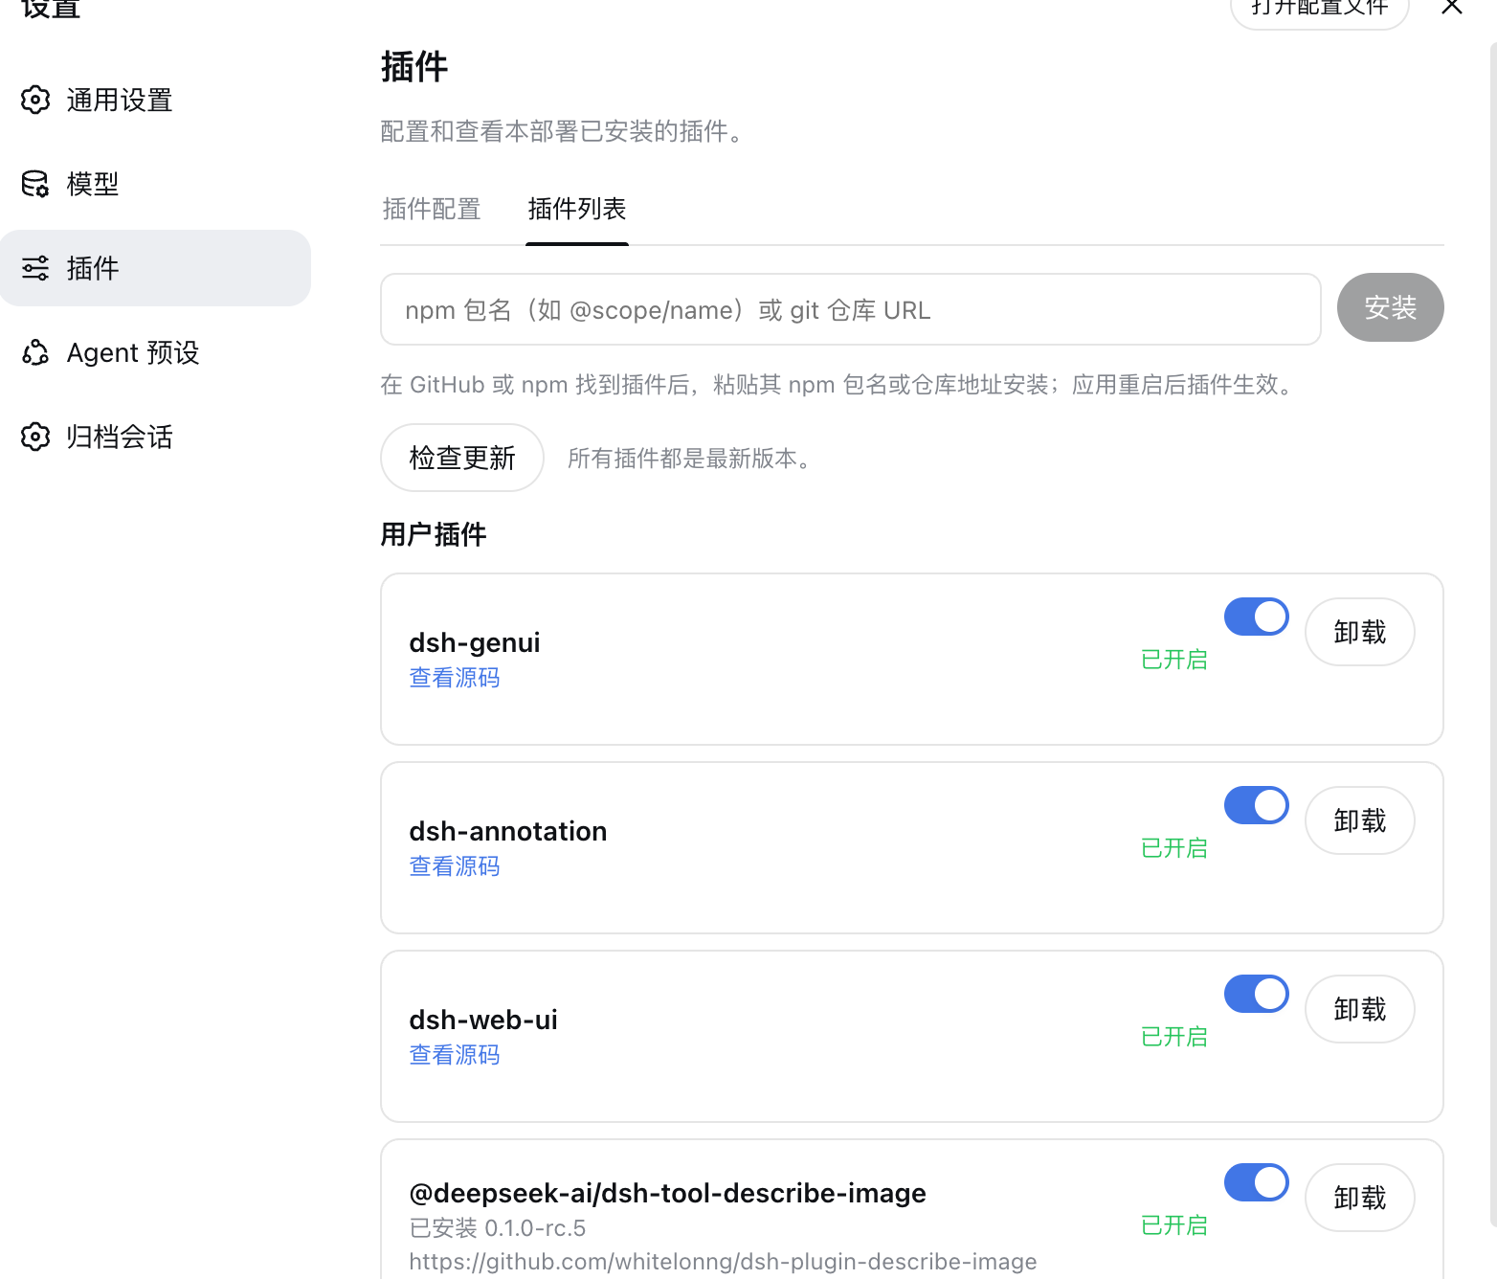Select the 插件列表 tab
Screen dimensions: 1497x1279
(x=577, y=209)
